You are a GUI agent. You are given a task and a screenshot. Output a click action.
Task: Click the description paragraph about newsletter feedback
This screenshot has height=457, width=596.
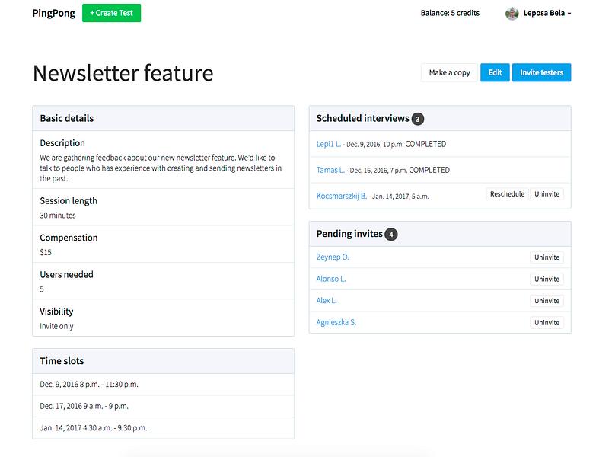[x=161, y=168]
